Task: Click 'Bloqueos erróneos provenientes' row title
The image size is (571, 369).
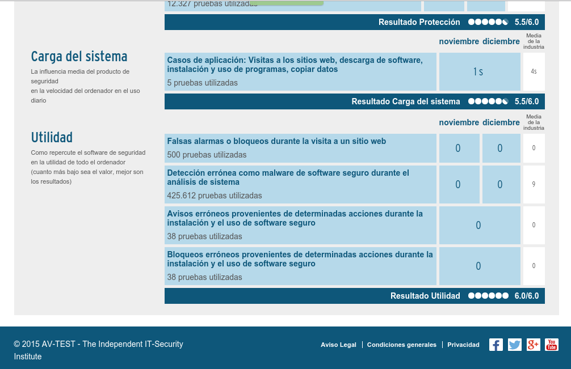Action: click(300, 259)
